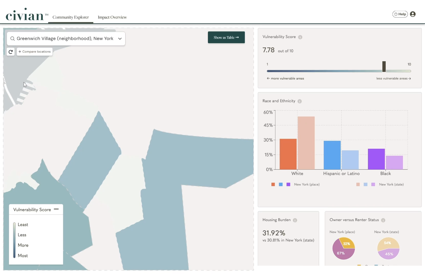The image size is (425, 276).
Task: Click the purple New York (place) legend swatch
Action: pyautogui.click(x=289, y=185)
